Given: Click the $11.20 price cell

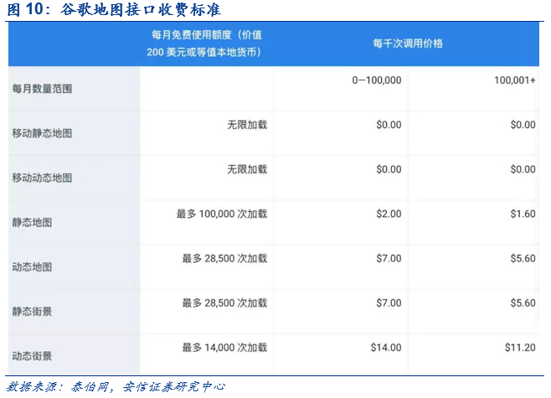Looking at the screenshot, I should tap(520, 348).
